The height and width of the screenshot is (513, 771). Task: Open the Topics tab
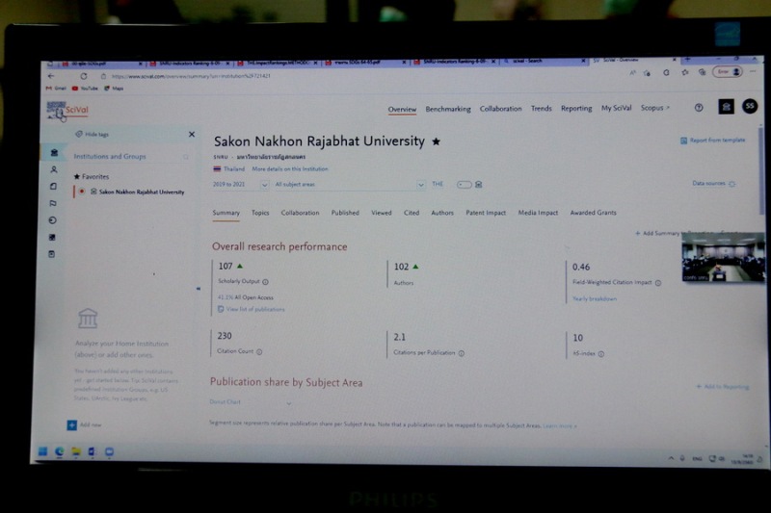coord(260,213)
